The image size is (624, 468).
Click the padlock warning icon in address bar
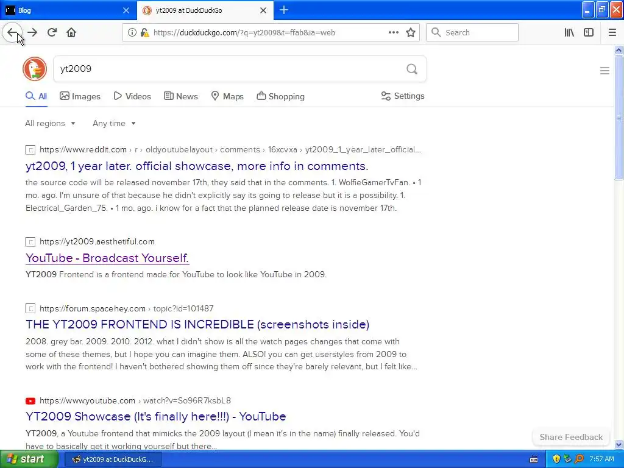(145, 33)
